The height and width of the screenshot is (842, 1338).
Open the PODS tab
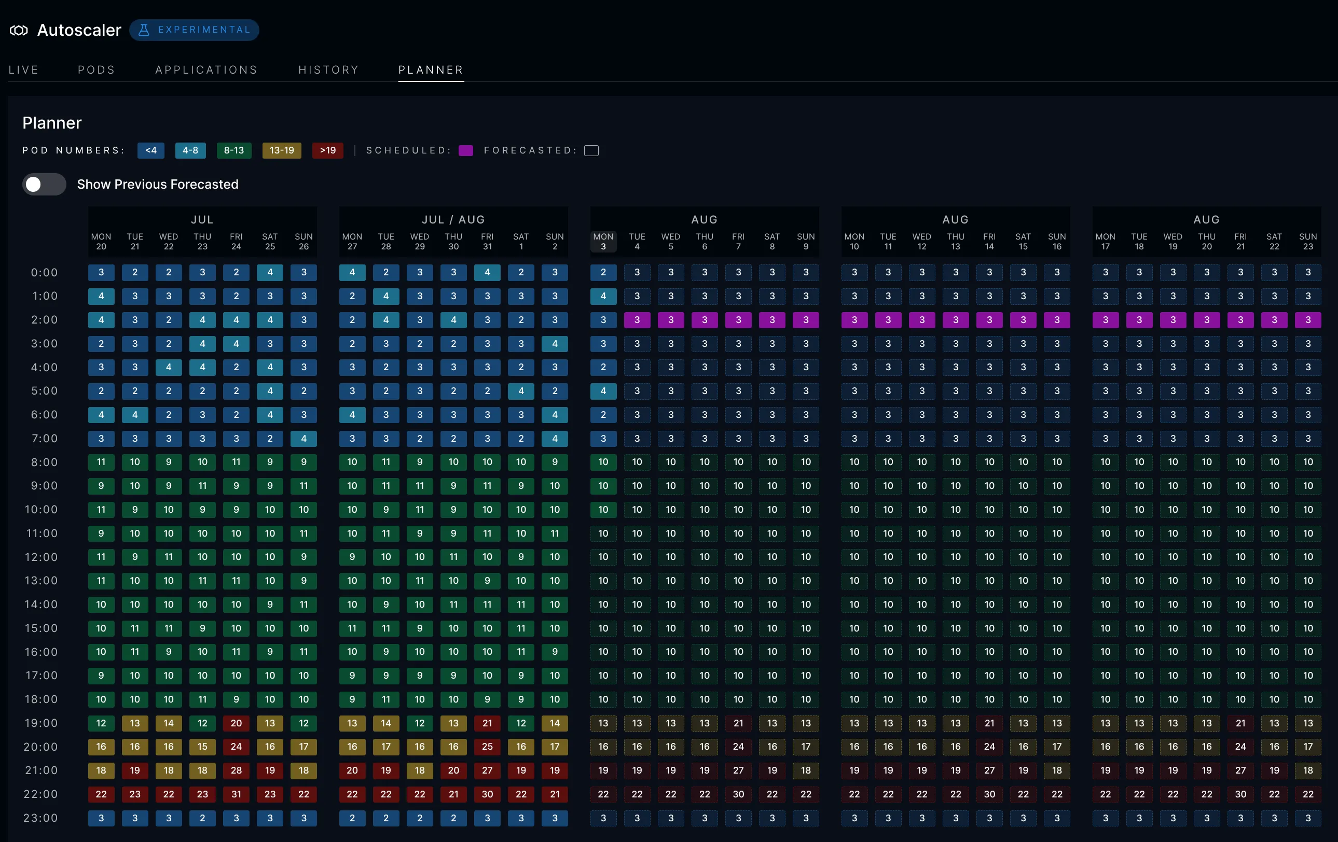click(x=96, y=70)
